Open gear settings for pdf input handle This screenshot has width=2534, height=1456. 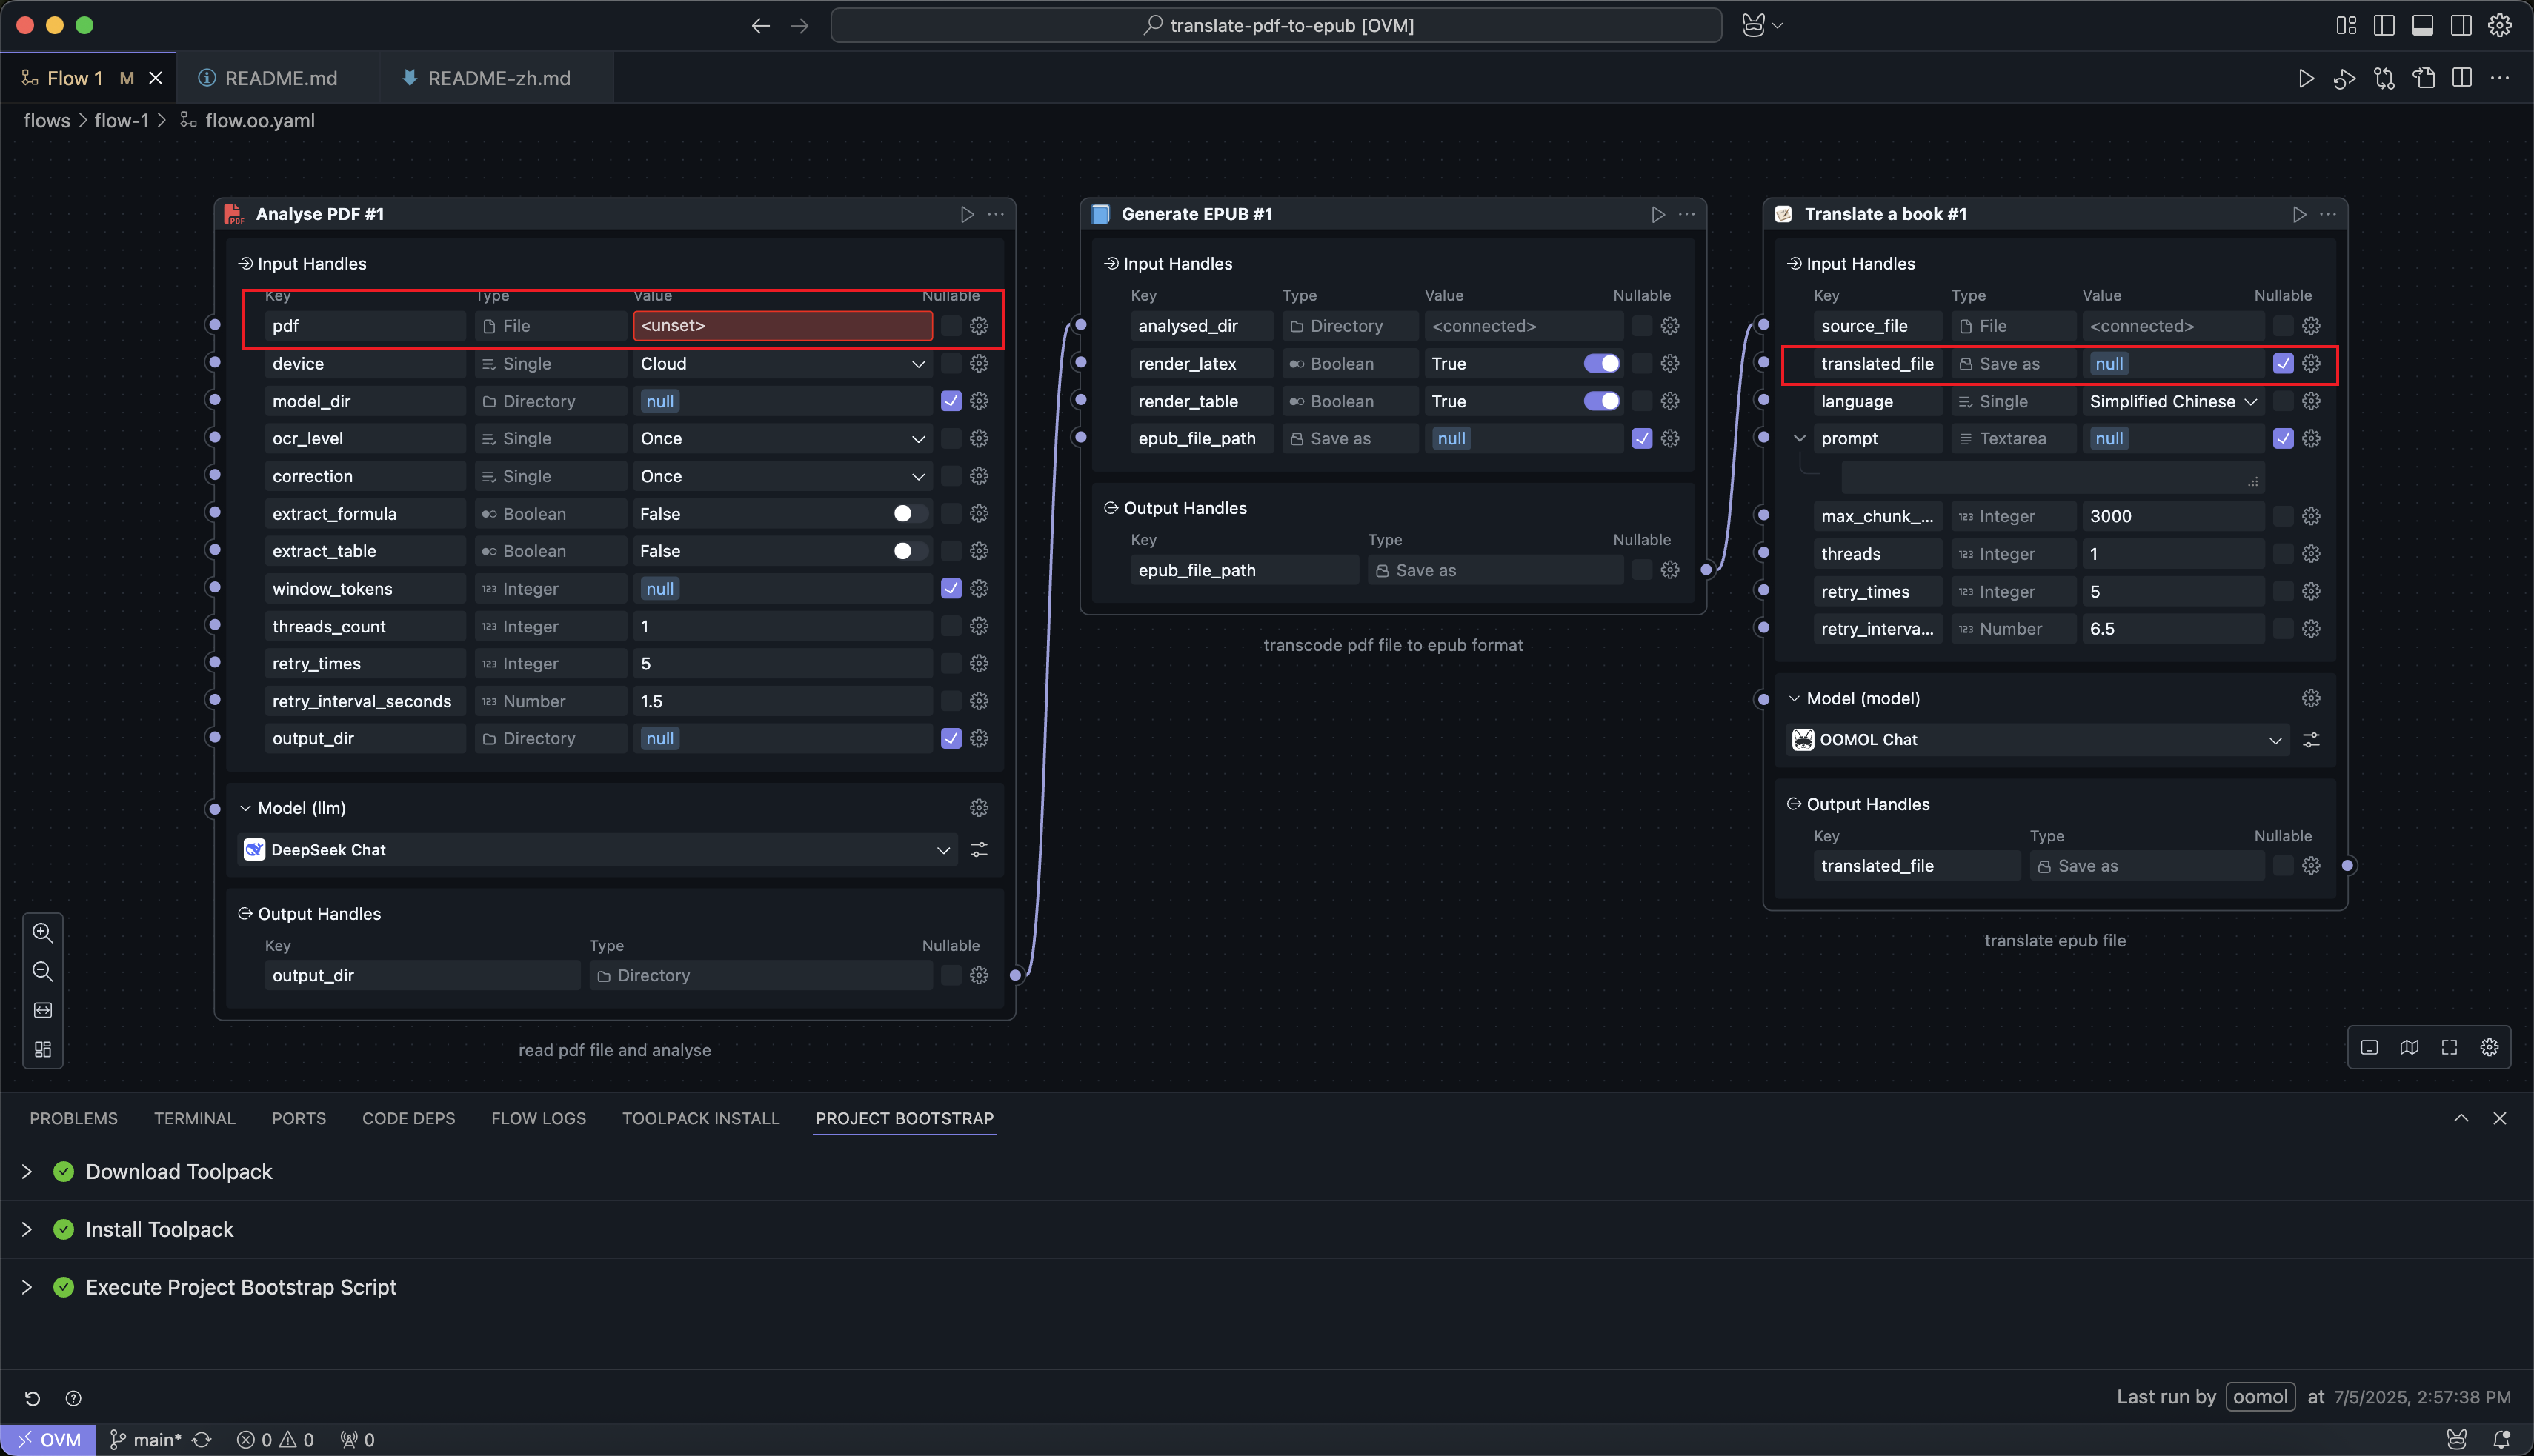click(x=978, y=326)
